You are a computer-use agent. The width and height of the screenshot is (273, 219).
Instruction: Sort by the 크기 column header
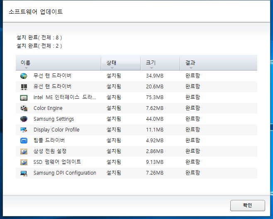(160, 63)
